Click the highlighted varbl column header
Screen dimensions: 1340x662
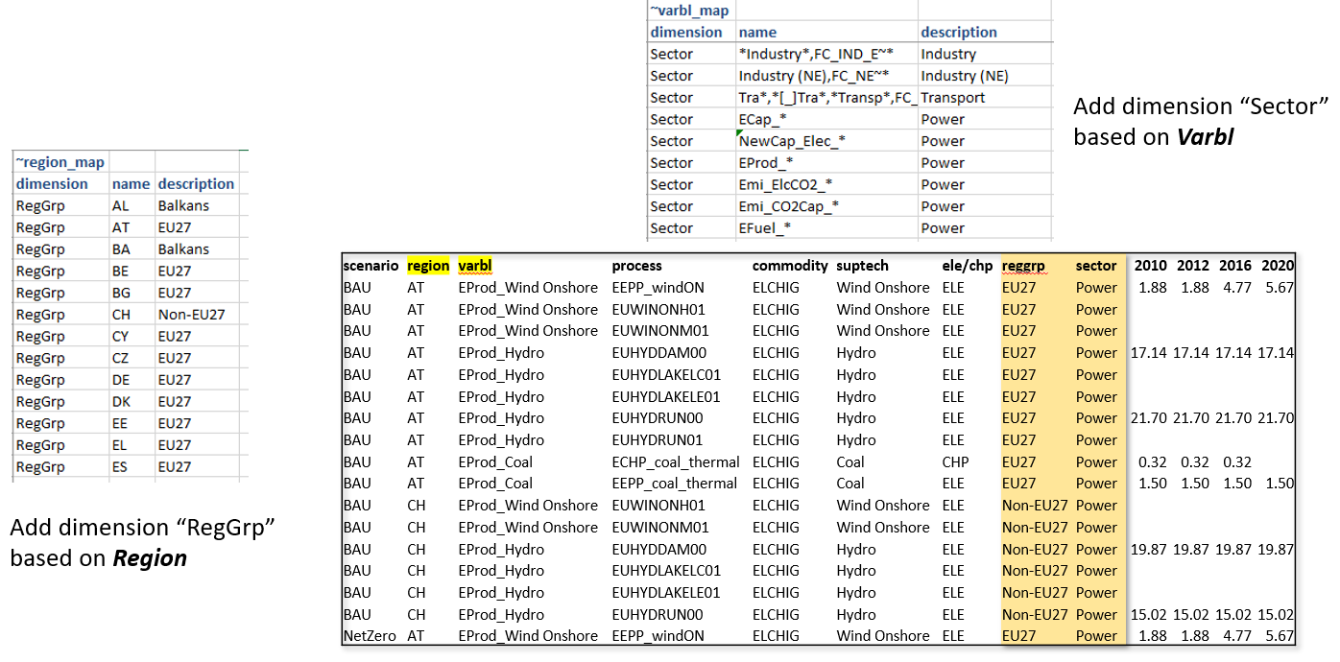point(475,266)
